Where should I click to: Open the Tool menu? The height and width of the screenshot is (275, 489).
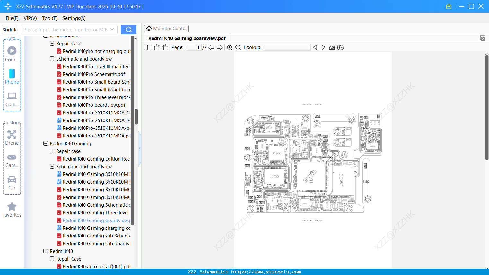pyautogui.click(x=49, y=18)
